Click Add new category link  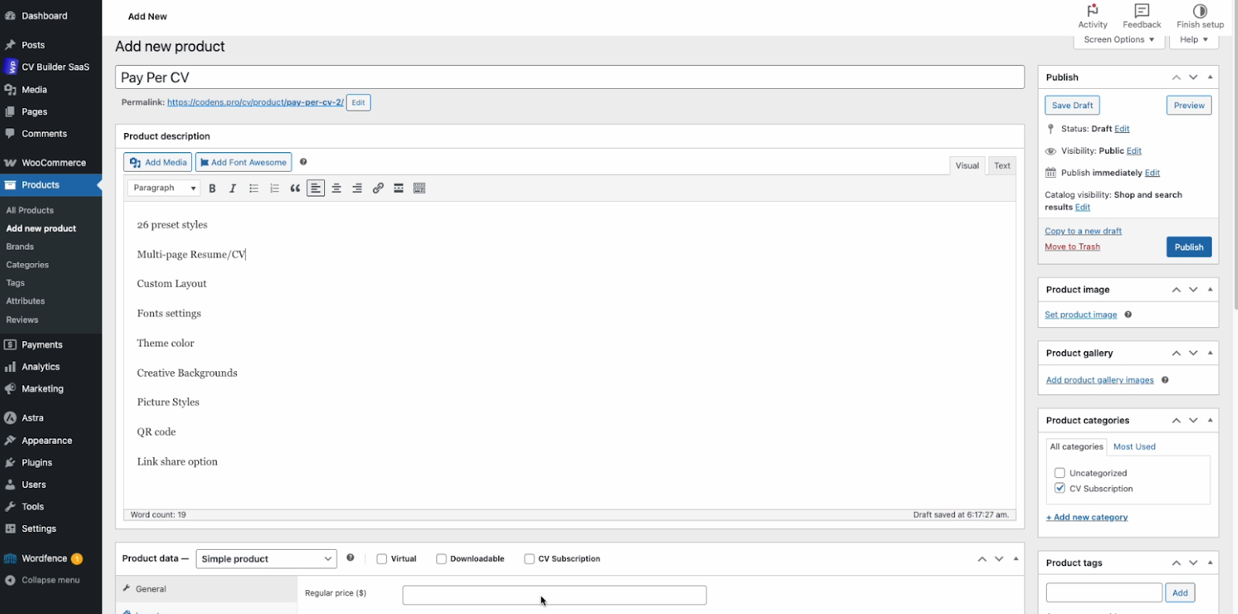1087,517
